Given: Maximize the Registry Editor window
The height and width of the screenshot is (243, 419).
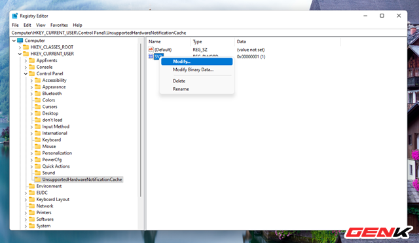Looking at the screenshot, I should (382, 16).
